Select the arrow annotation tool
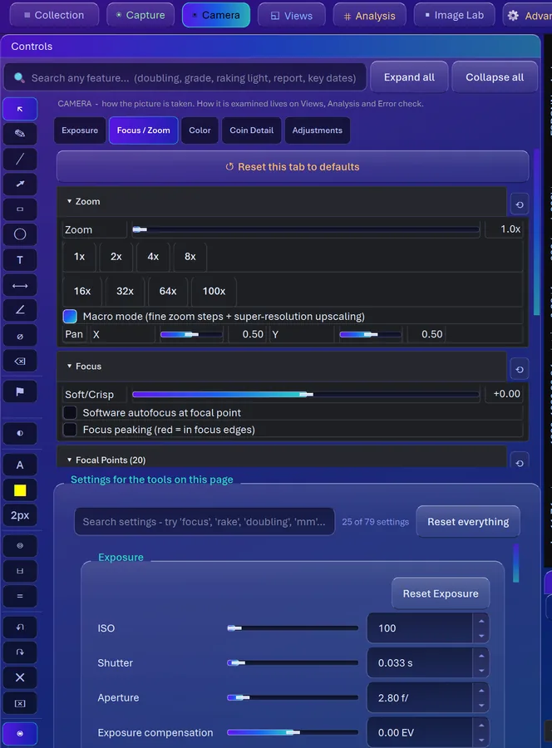This screenshot has width=552, height=748. coord(20,185)
